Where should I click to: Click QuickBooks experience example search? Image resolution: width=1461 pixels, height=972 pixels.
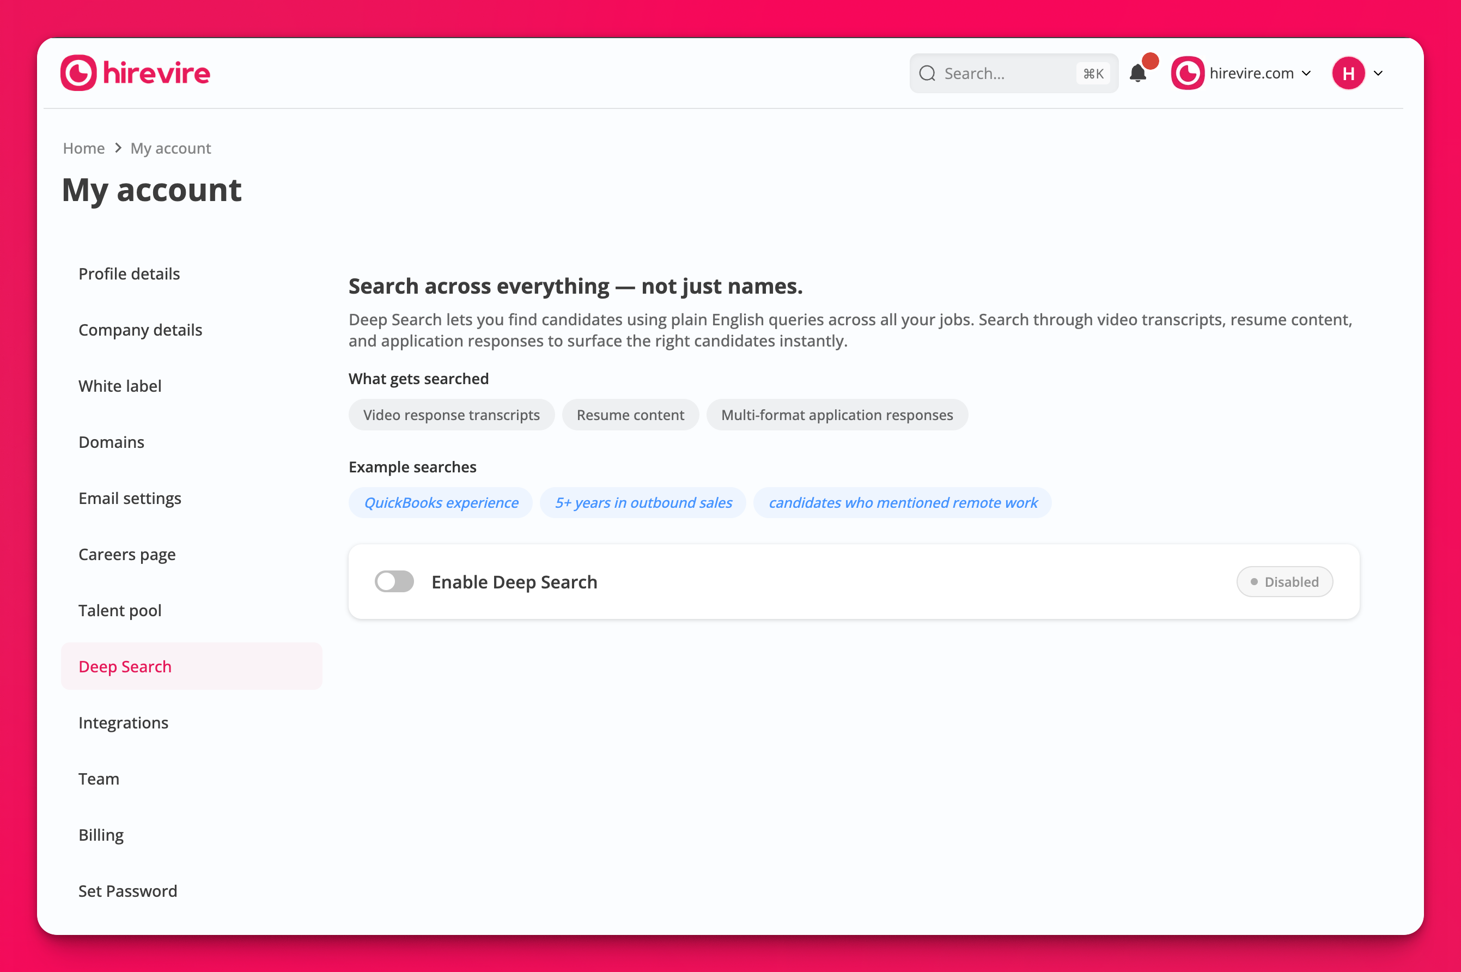(441, 502)
